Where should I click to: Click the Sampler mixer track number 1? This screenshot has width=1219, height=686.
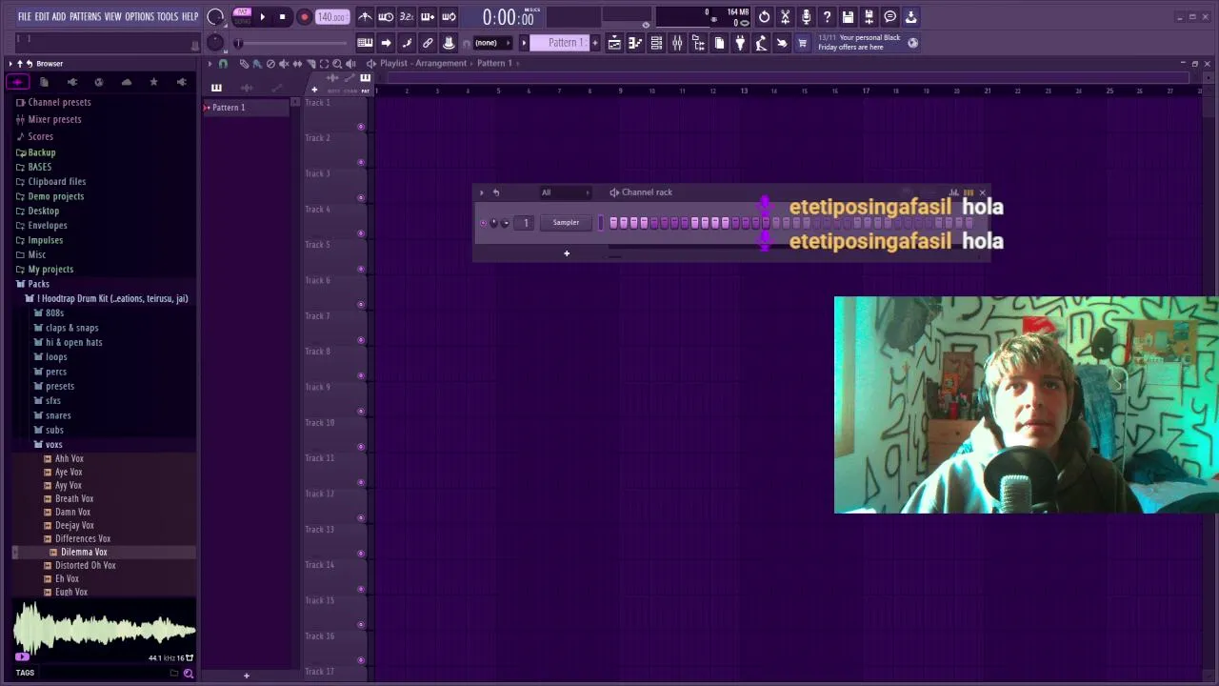[526, 223]
